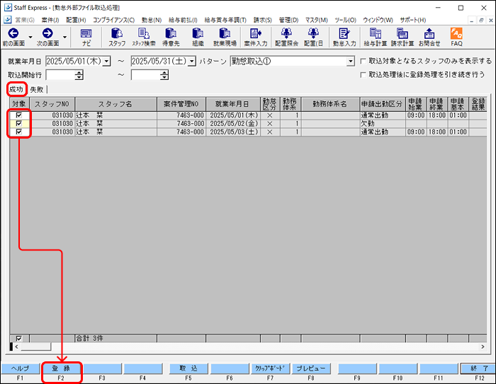Image resolution: width=496 pixels, height=384 pixels.
Task: Open the 給与計算 toolbar icon
Action: coord(375,33)
